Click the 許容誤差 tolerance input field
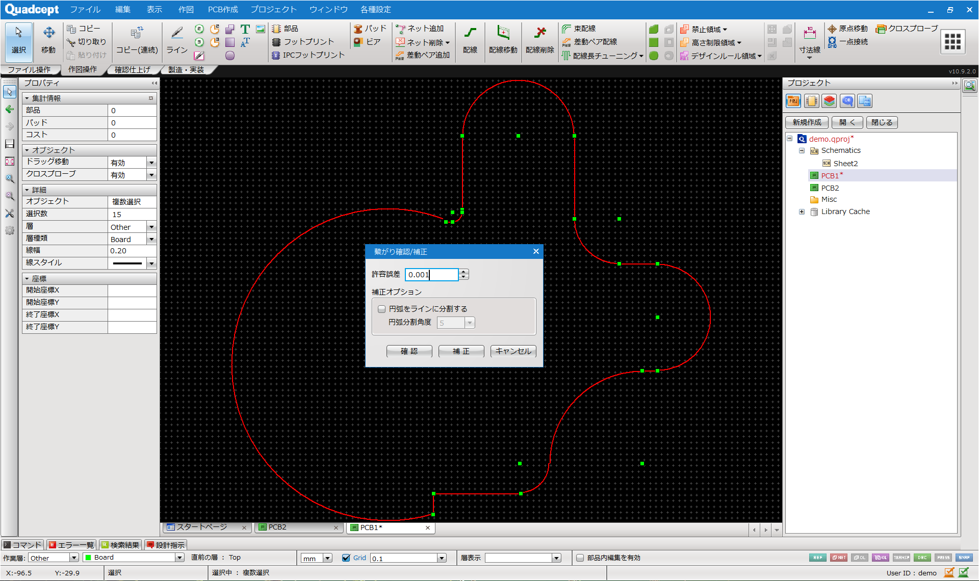Image resolution: width=979 pixels, height=581 pixels. [x=431, y=275]
